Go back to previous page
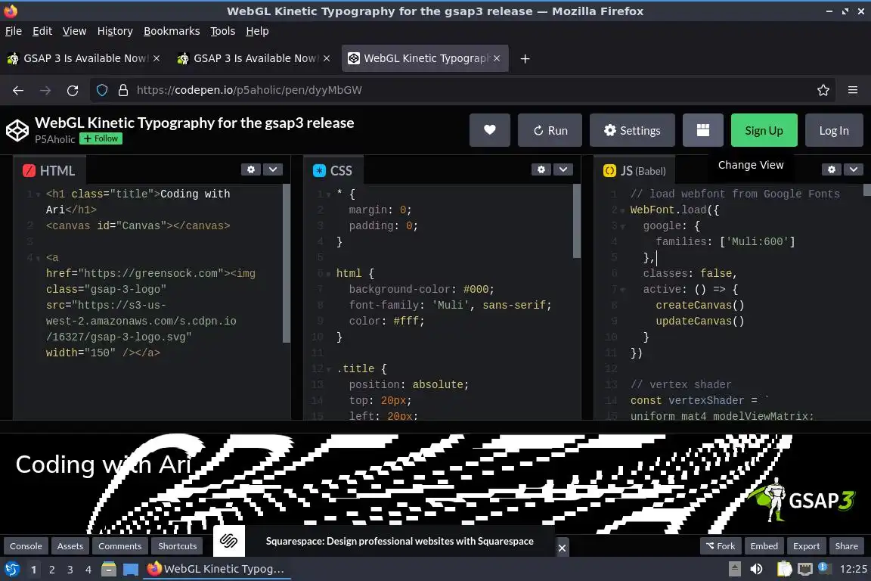Viewport: 871px width, 581px height. (18, 90)
